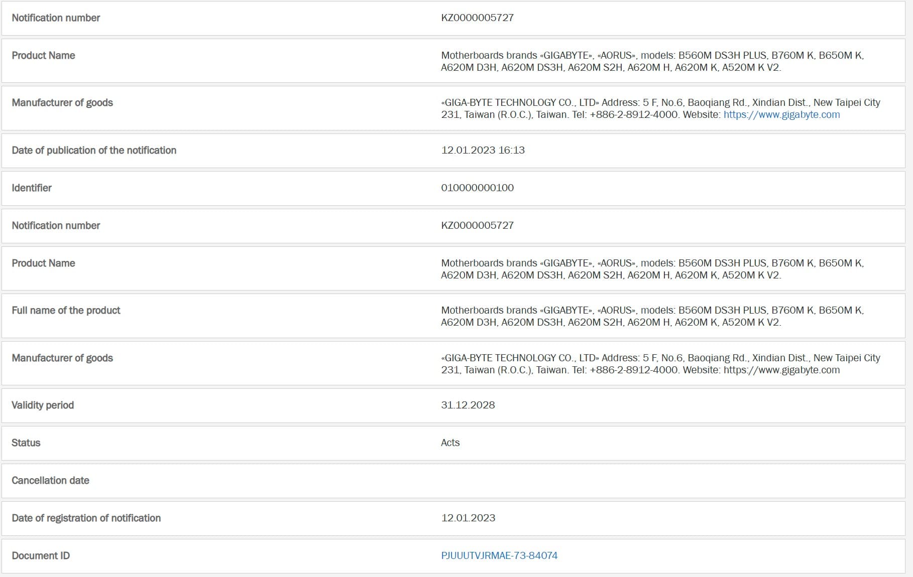Click the Date of registration of notification label
The image size is (913, 577).
pyautogui.click(x=86, y=518)
